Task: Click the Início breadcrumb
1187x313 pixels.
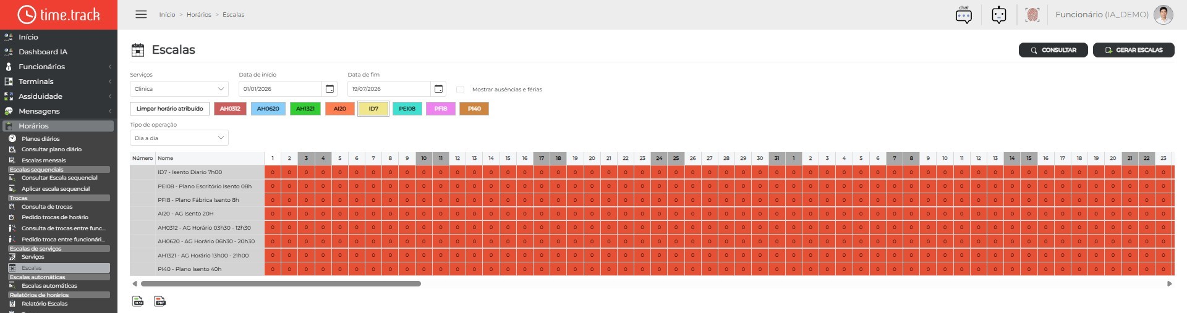Action: (167, 15)
